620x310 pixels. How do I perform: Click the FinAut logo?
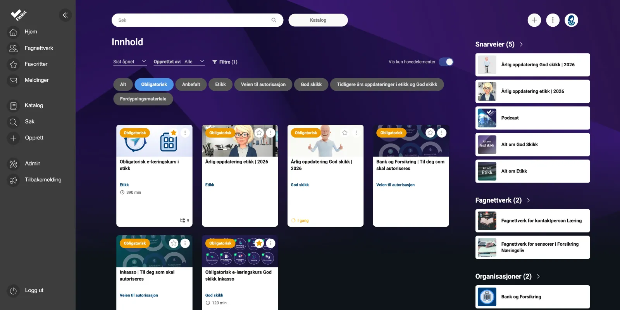pyautogui.click(x=18, y=15)
